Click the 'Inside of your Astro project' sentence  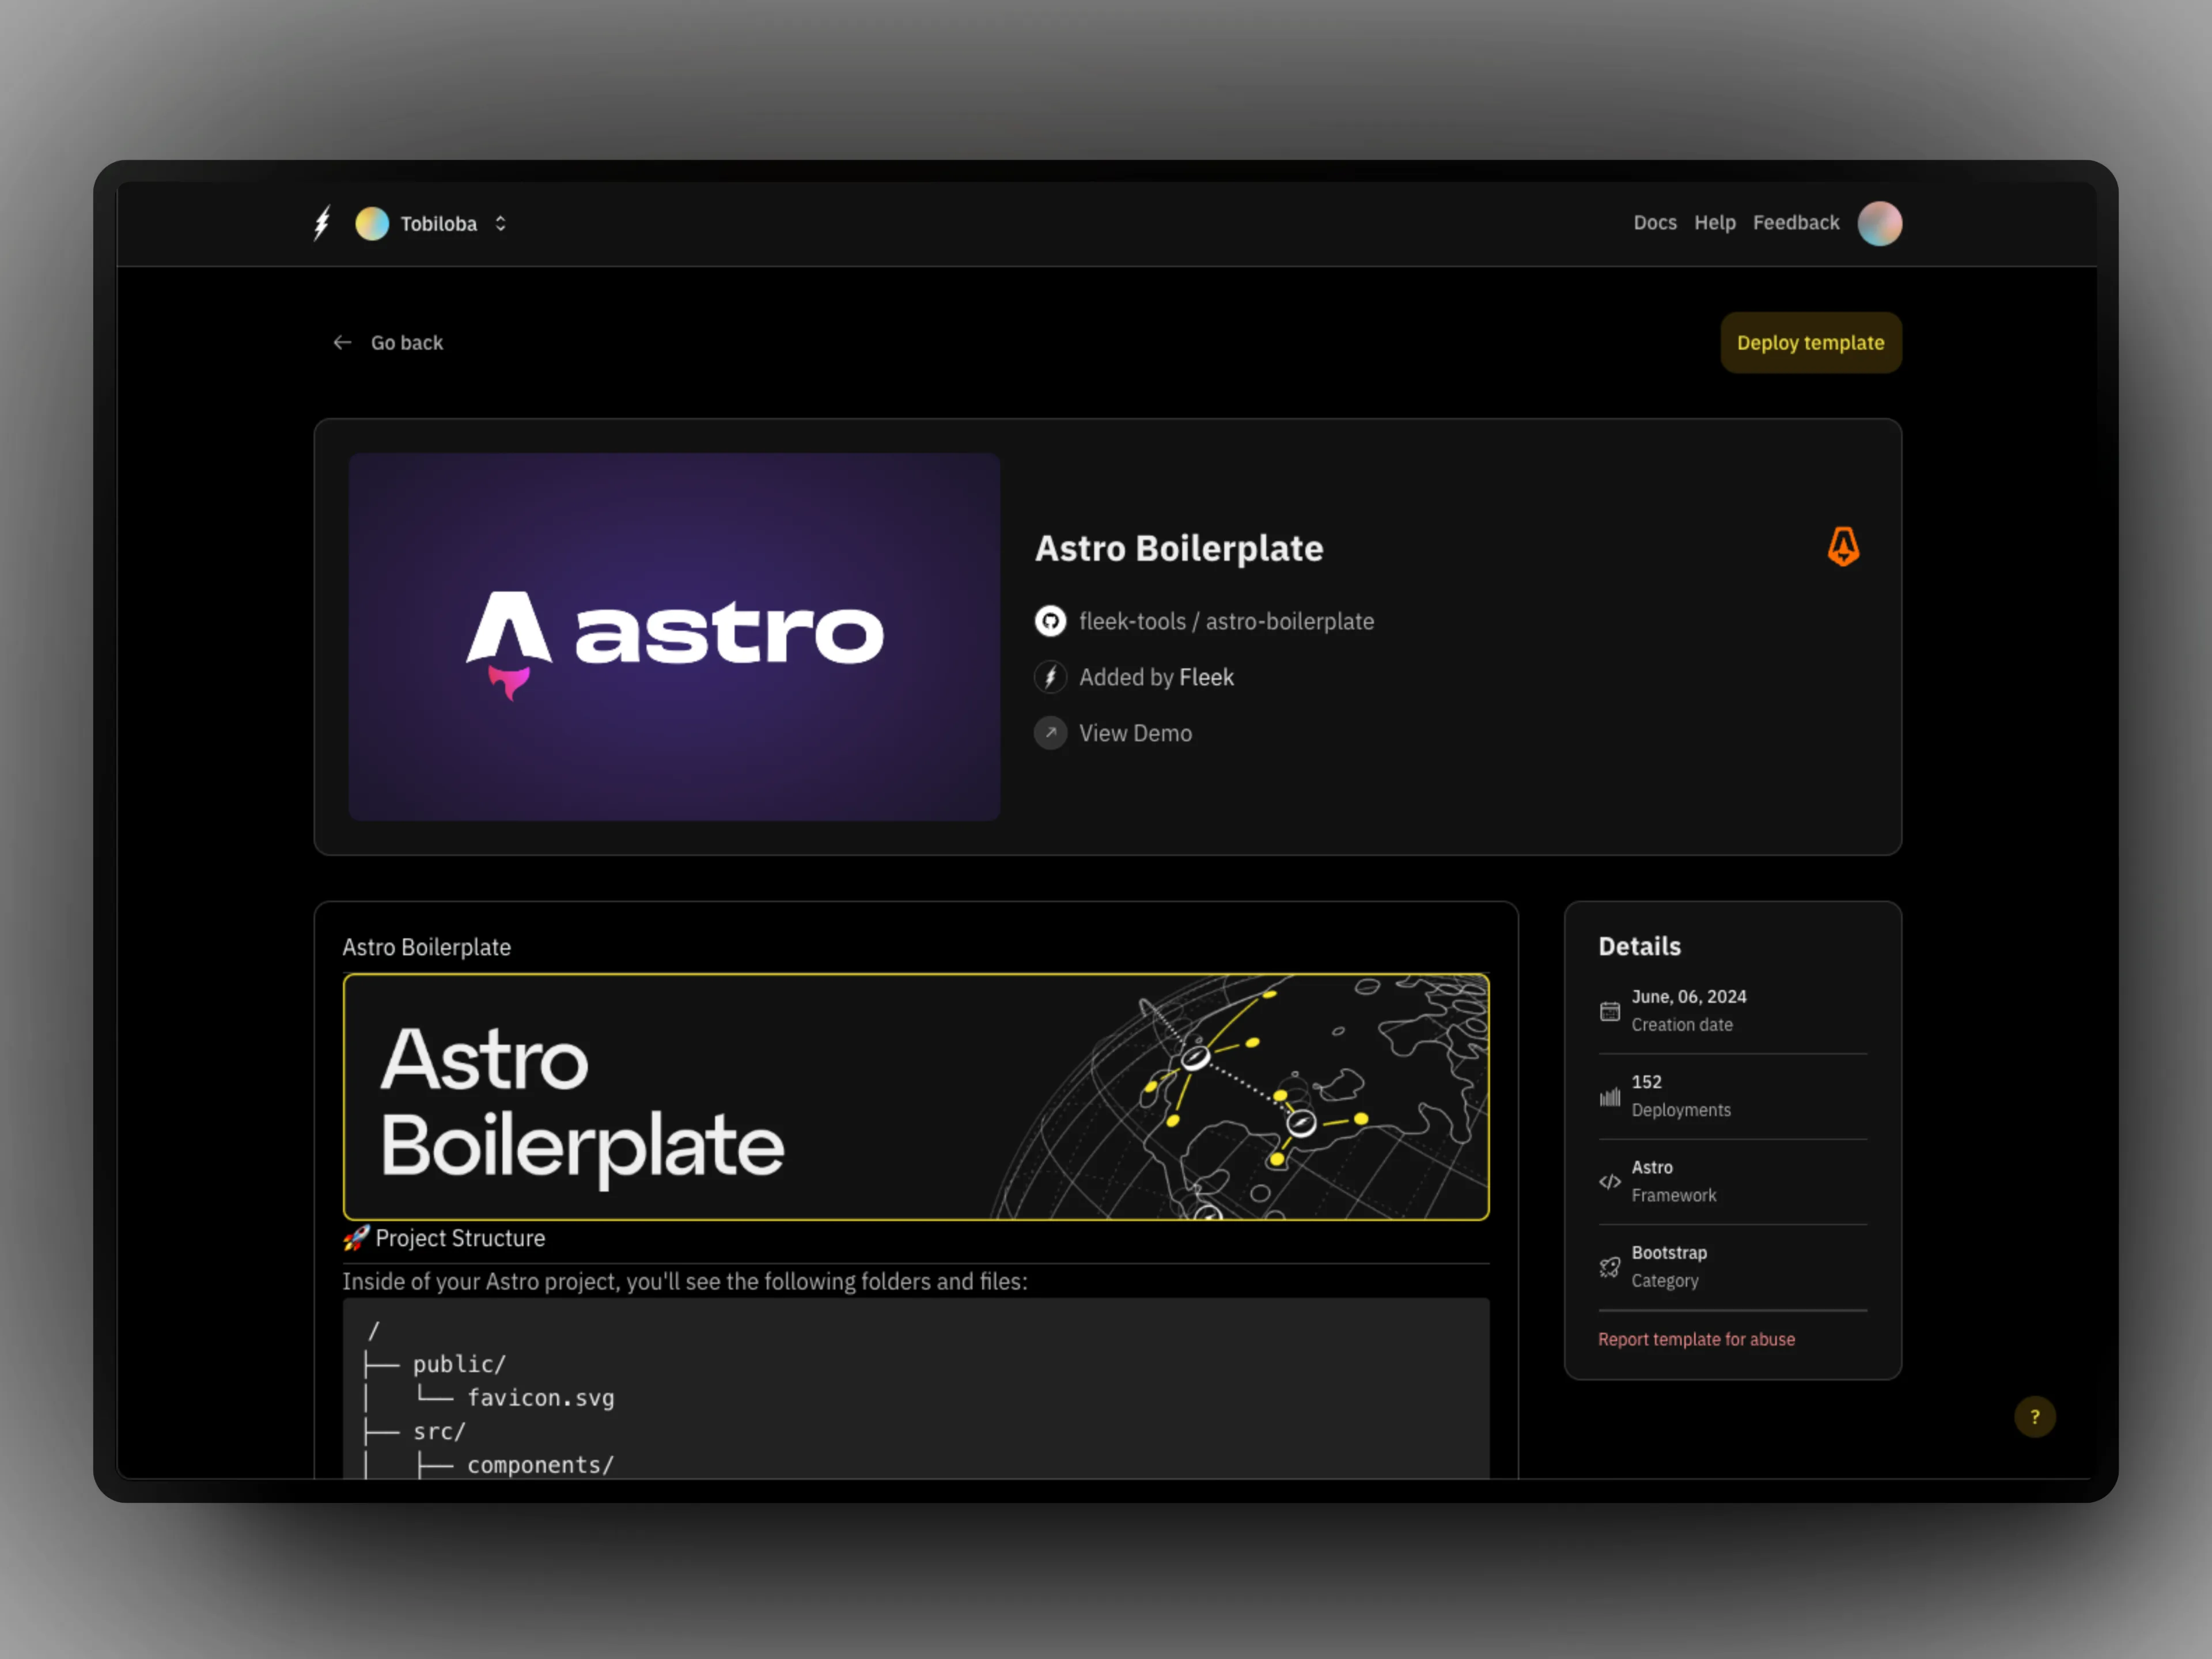pos(685,1281)
